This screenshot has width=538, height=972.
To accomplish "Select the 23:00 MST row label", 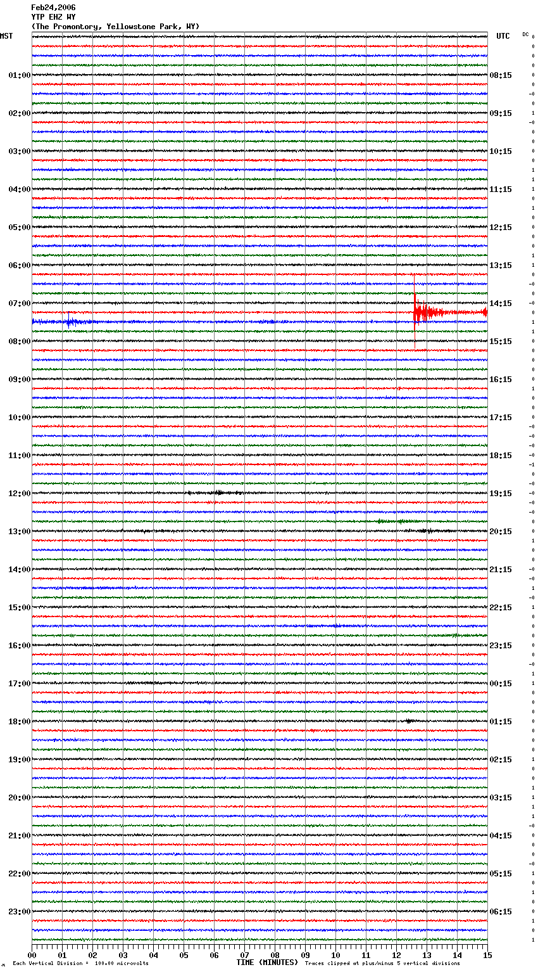I will pos(19,912).
